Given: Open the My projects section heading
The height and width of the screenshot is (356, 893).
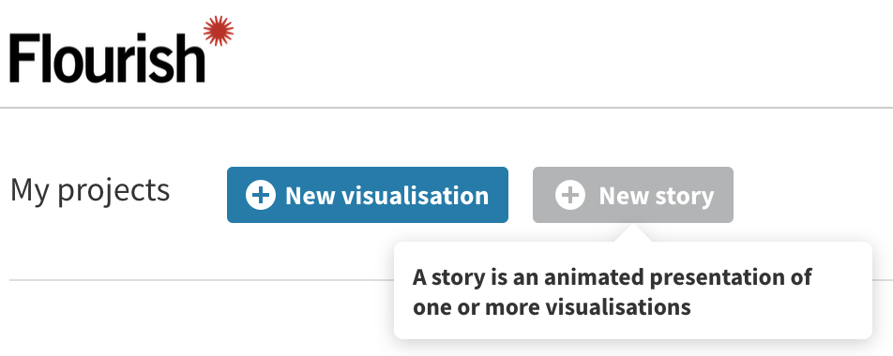Looking at the screenshot, I should click(90, 190).
